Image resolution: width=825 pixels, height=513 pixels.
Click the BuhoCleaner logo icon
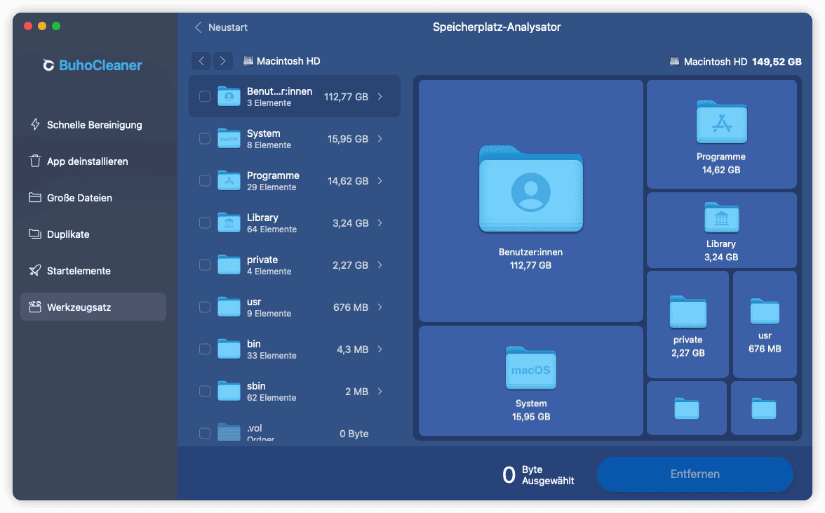[48, 65]
